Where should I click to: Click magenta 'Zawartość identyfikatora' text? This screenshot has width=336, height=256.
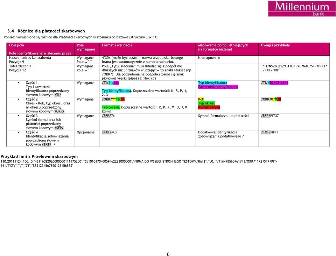218,87
